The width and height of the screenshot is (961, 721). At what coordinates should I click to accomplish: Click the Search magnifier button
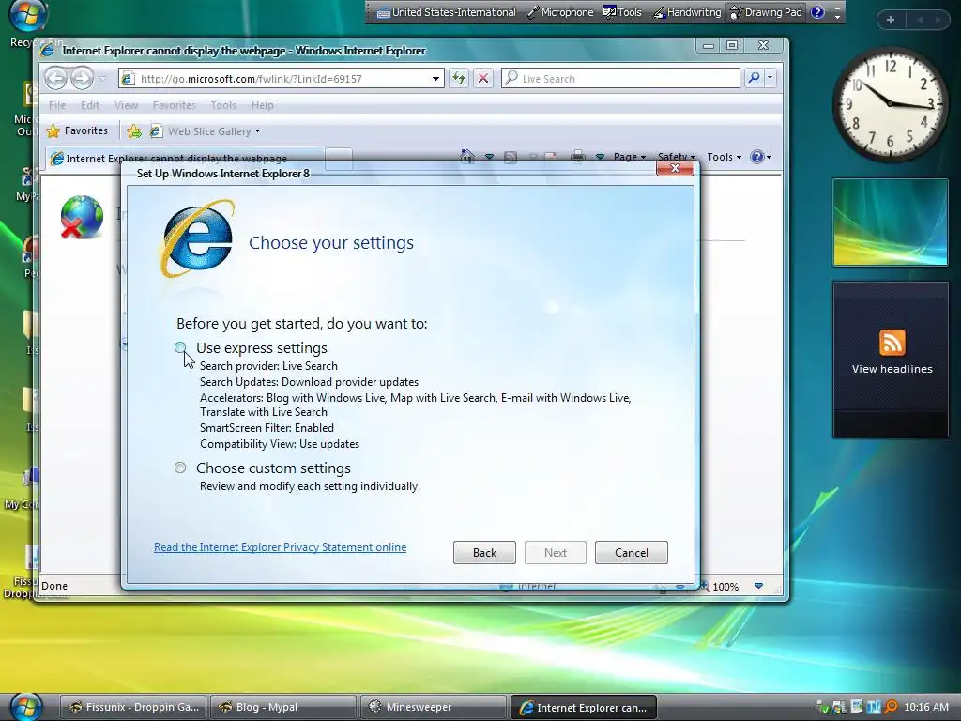754,78
